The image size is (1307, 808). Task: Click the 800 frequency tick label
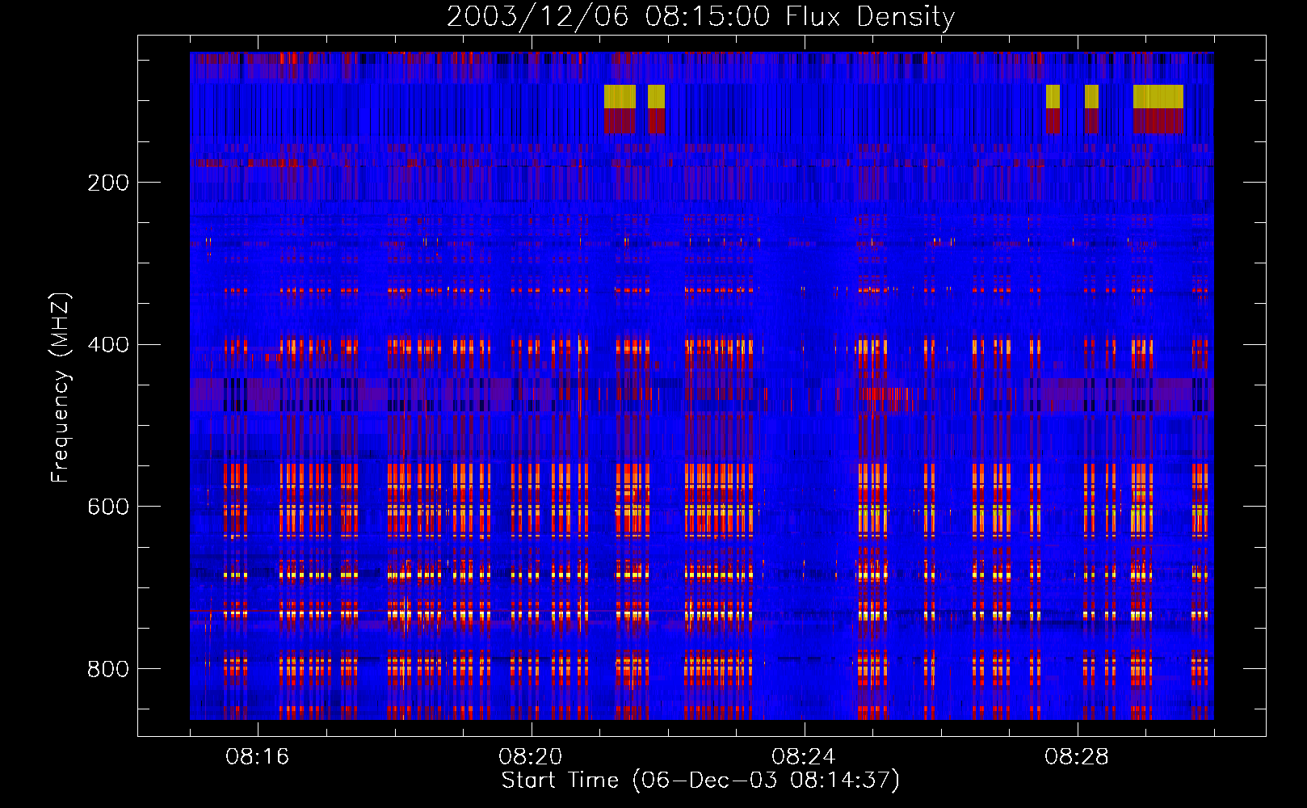(108, 669)
